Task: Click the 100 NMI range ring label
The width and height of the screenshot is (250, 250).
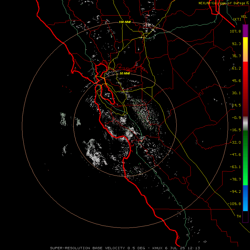Action: tap(125, 22)
